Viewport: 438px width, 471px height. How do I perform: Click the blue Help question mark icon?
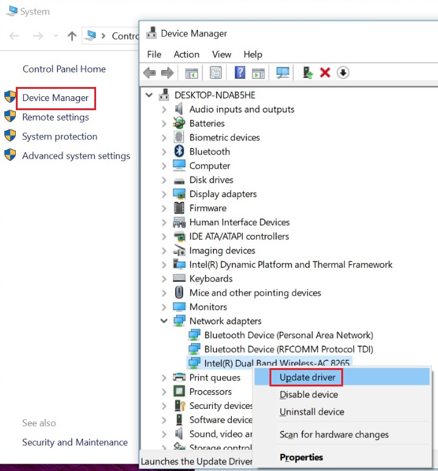point(240,72)
